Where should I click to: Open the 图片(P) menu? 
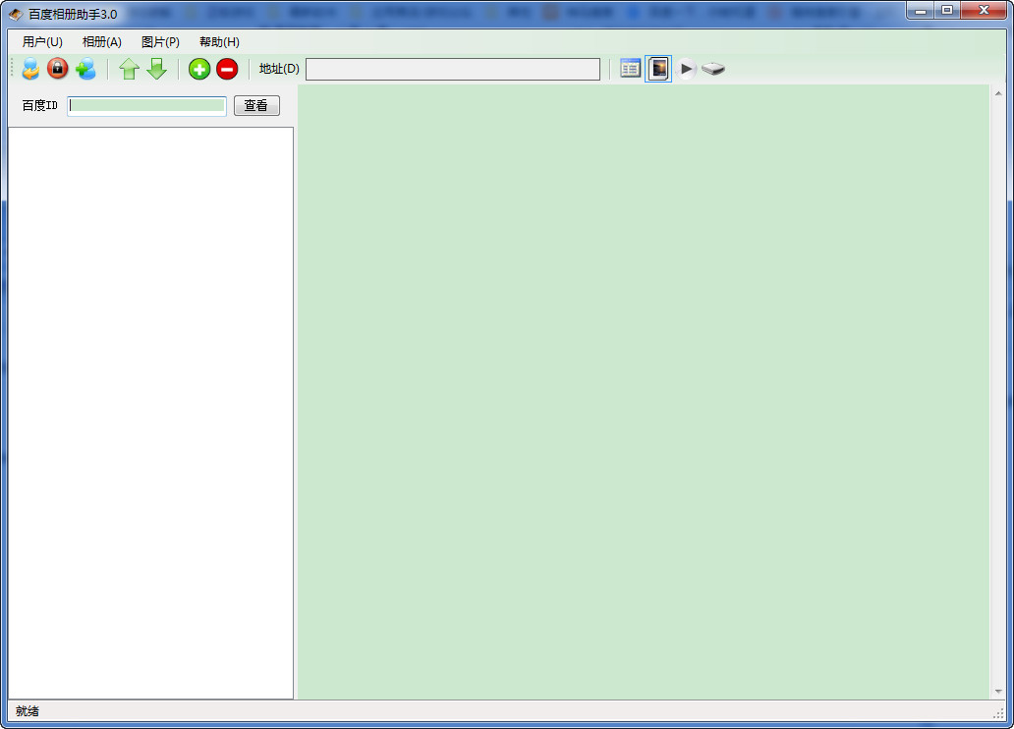point(160,42)
